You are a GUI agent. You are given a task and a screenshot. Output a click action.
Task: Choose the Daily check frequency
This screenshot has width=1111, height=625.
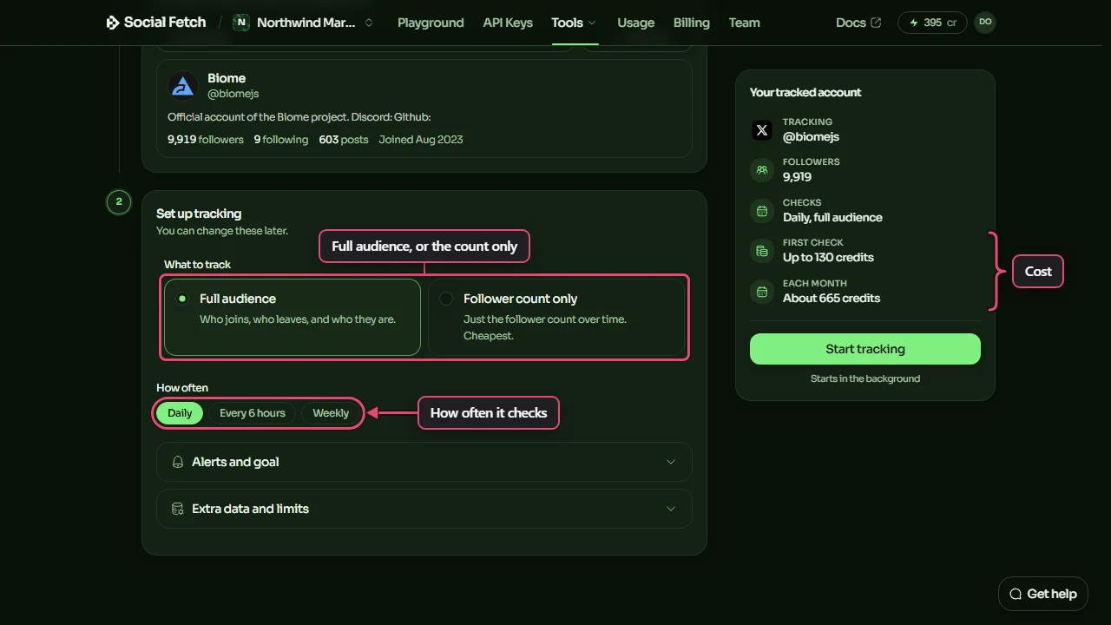tap(180, 413)
